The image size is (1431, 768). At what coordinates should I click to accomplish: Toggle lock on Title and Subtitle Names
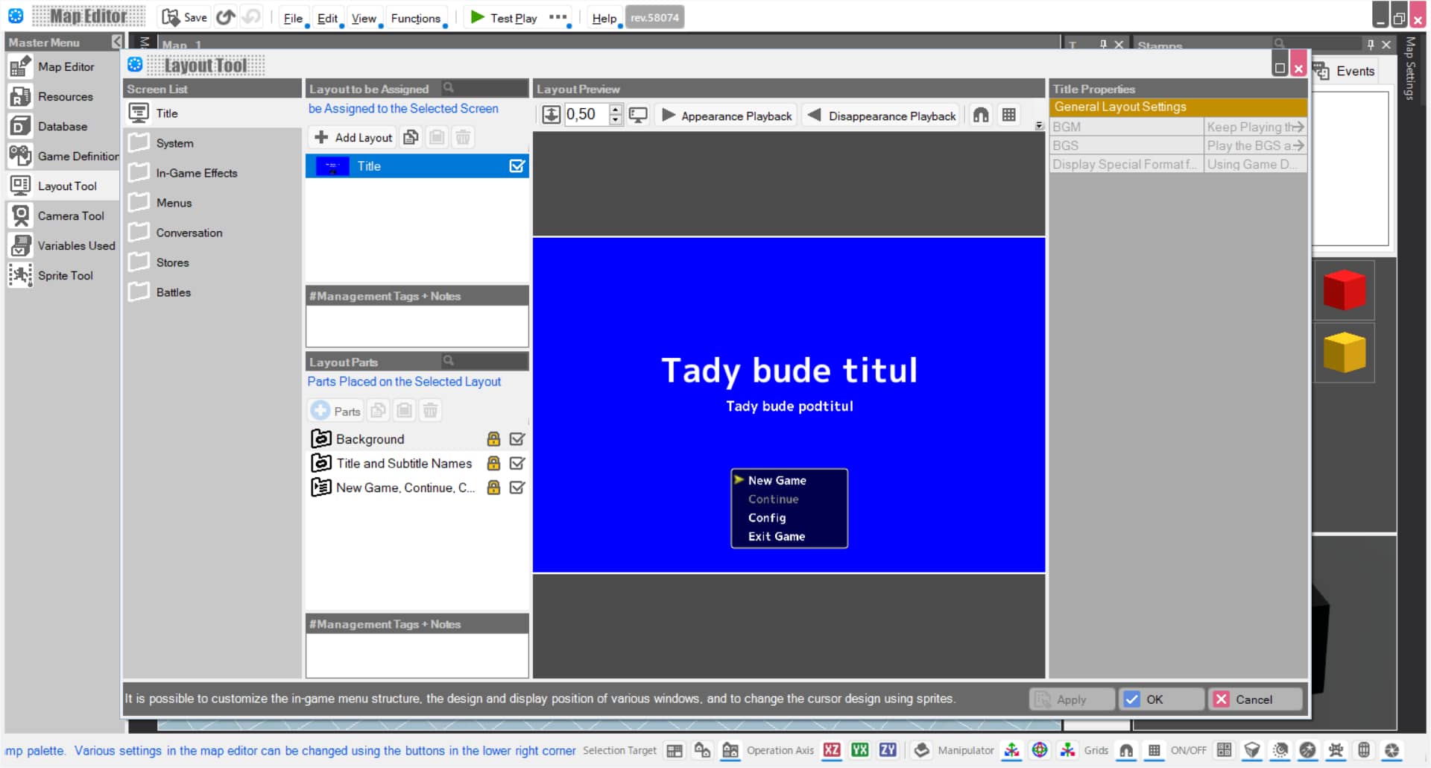(493, 463)
